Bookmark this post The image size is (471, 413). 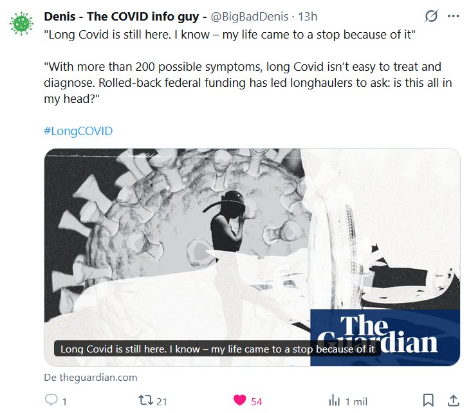point(428,400)
